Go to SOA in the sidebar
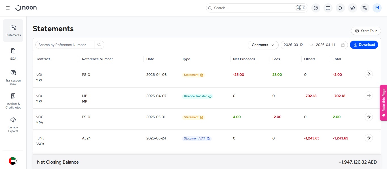Screen dimensions: 387x169 point(13,54)
